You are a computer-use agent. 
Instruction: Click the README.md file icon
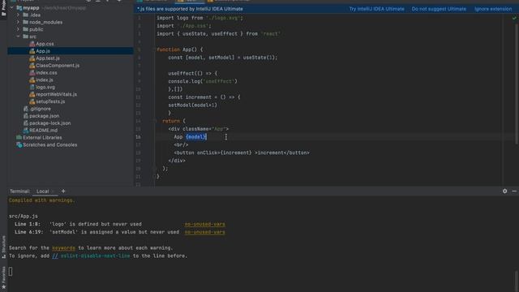25,131
